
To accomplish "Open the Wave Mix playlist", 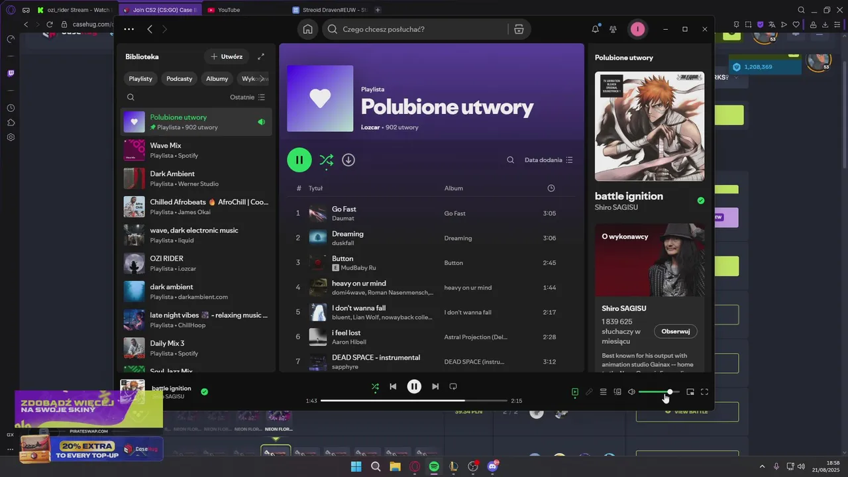I will coord(196,150).
